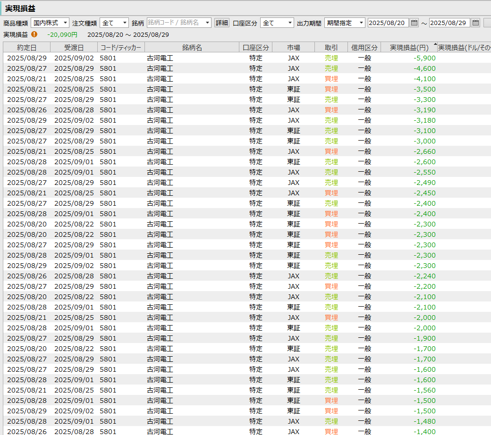Screen dimensions: 491x435
Task: Click the -4,600 realized loss cell
Action: [424, 68]
